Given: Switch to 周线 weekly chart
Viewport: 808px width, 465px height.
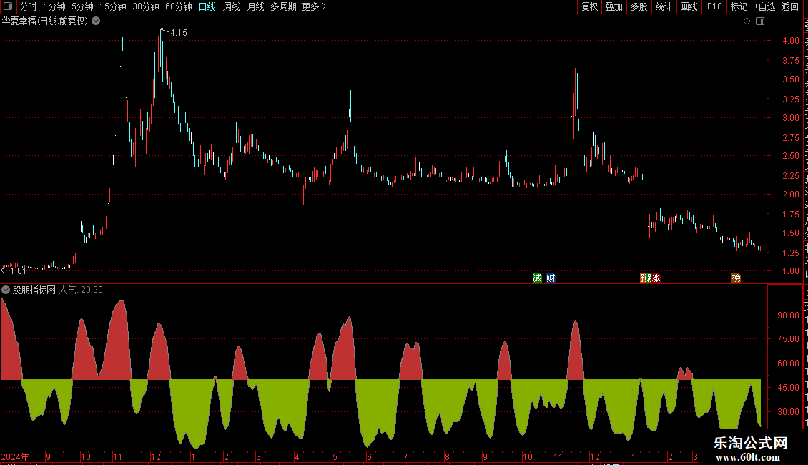Looking at the screenshot, I should coord(232,6).
